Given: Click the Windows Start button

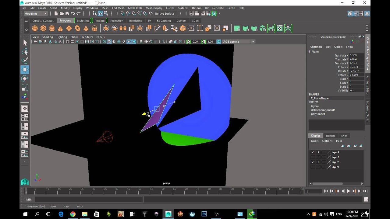Looking at the screenshot, I should click(25, 214).
